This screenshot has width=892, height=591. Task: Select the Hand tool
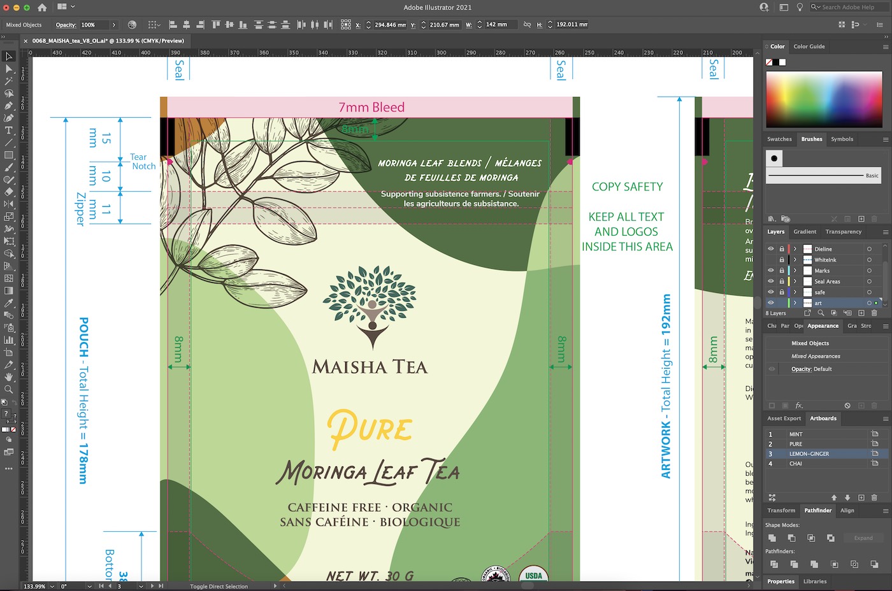click(9, 377)
